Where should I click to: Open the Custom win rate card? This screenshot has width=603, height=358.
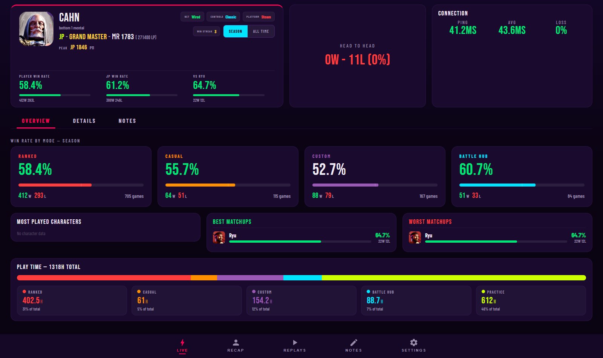coord(375,176)
